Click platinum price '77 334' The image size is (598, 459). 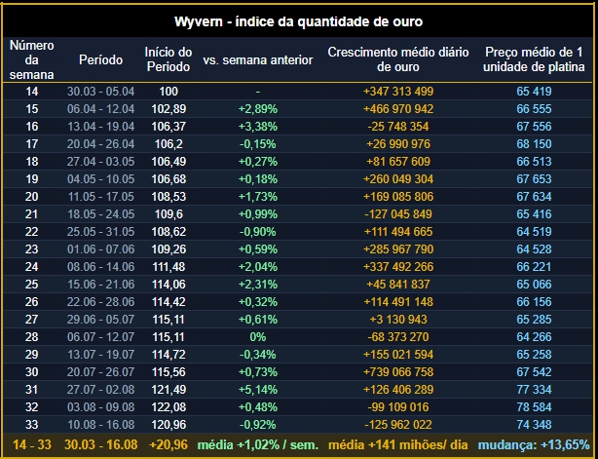coord(534,390)
